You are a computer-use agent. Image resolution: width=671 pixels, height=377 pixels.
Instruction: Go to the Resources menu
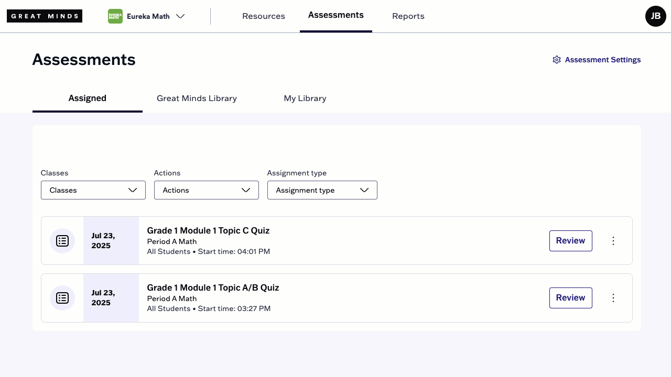264,16
